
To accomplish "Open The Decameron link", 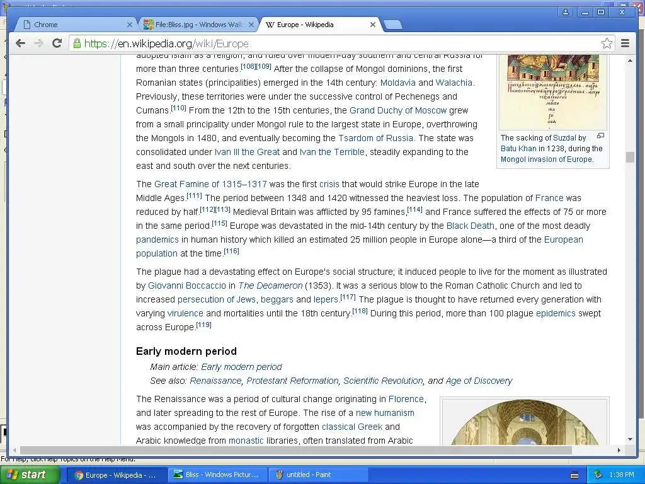I will pos(270,285).
